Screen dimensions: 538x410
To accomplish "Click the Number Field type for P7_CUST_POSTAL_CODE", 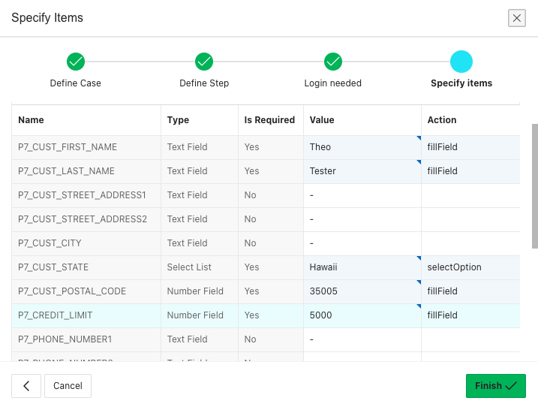I will click(200, 291).
